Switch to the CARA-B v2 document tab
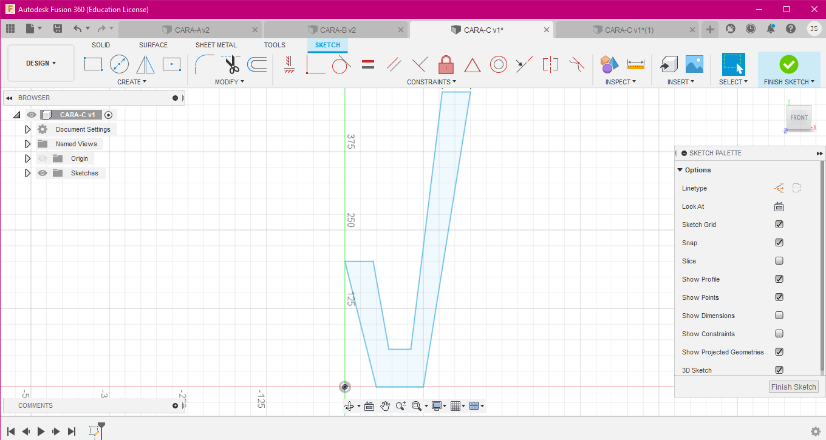Viewport: 826px width, 440px height. (x=336, y=30)
